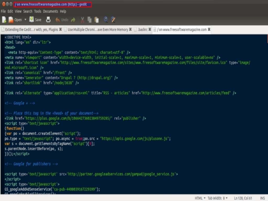Click the "Google for publishers" comment
This screenshot has width=268, height=201.
tap(31, 164)
